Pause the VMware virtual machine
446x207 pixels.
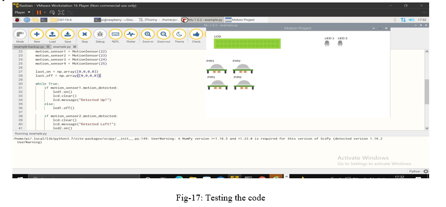(x=39, y=12)
